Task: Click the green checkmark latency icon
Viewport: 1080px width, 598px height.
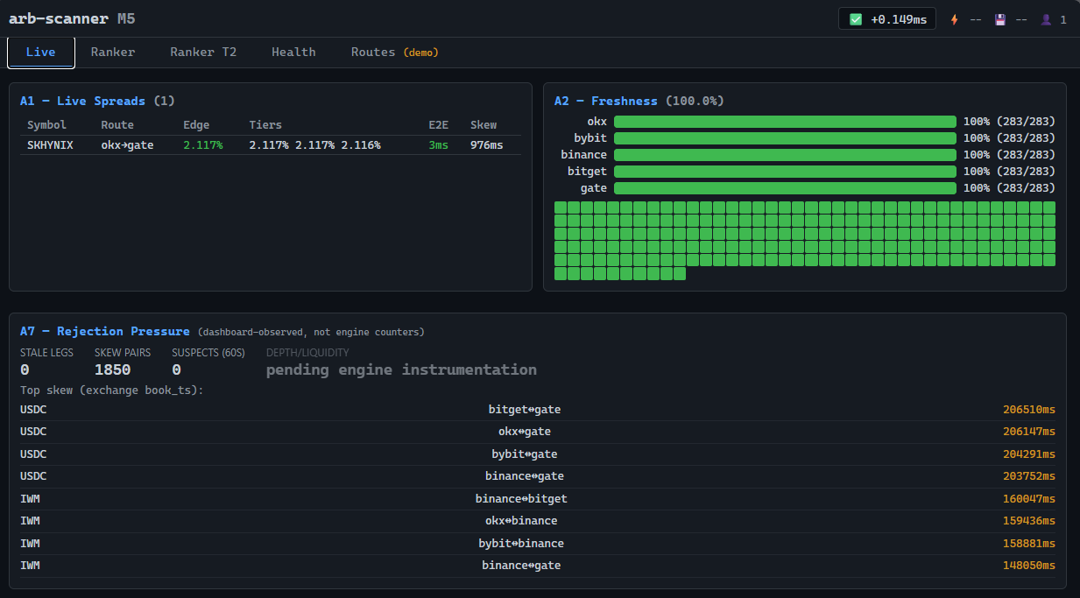Action: 856,19
